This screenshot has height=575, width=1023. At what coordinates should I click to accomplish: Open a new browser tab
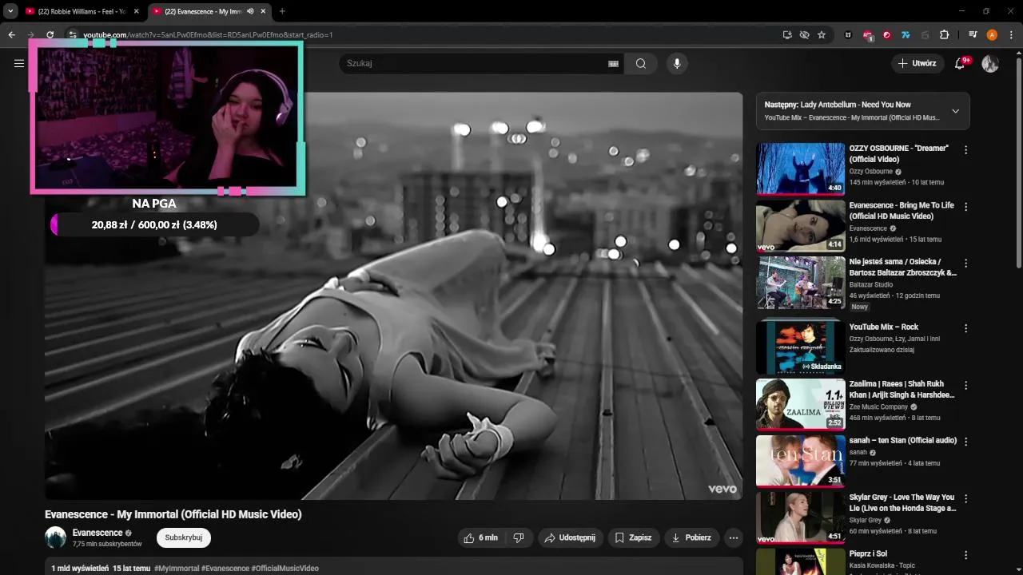[x=282, y=11]
